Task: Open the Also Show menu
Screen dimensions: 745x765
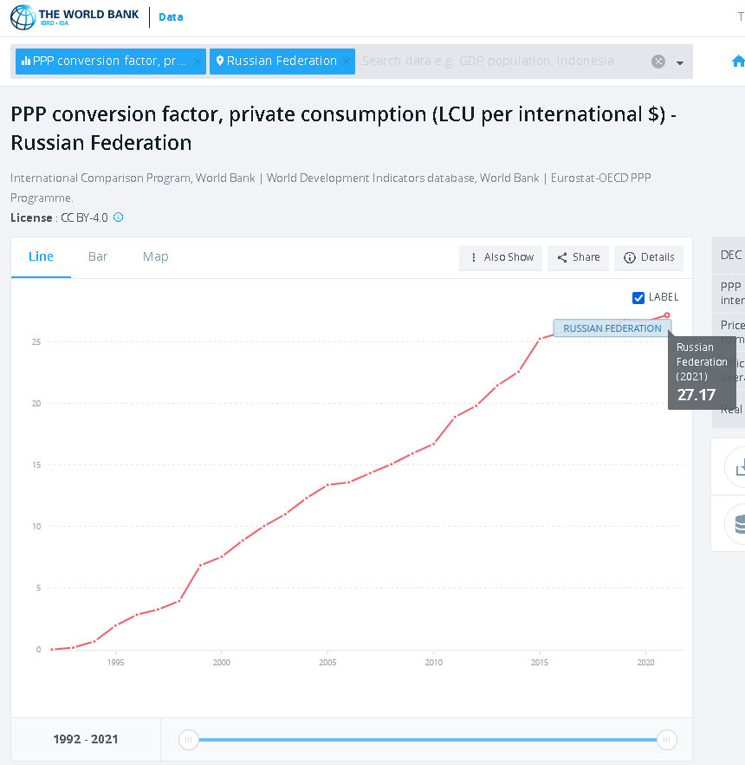Action: (x=501, y=257)
